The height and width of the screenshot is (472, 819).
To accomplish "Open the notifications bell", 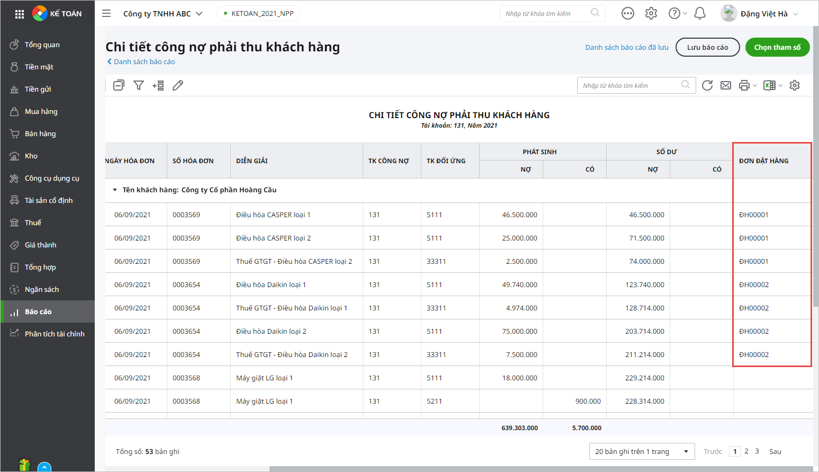I will coord(699,13).
